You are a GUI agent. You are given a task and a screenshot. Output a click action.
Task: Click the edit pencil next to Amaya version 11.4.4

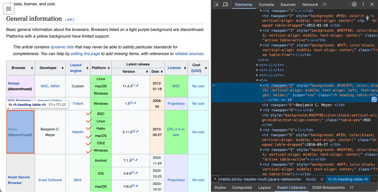pyautogui.click(x=137, y=86)
